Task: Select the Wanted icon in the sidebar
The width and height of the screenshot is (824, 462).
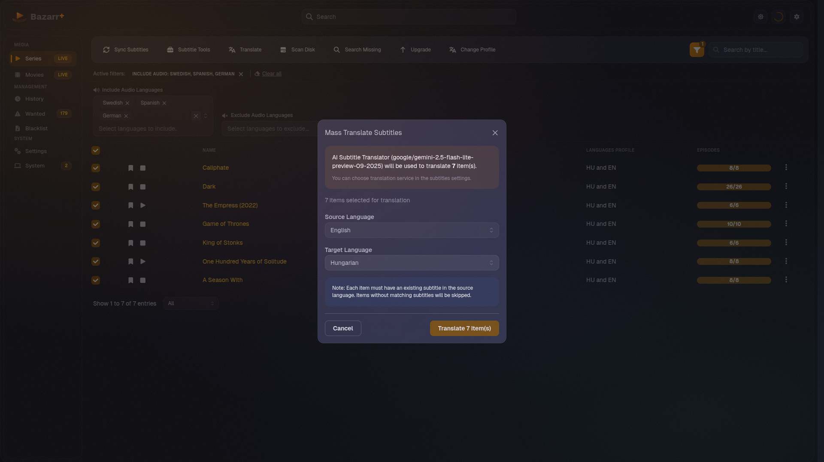Action: click(17, 114)
